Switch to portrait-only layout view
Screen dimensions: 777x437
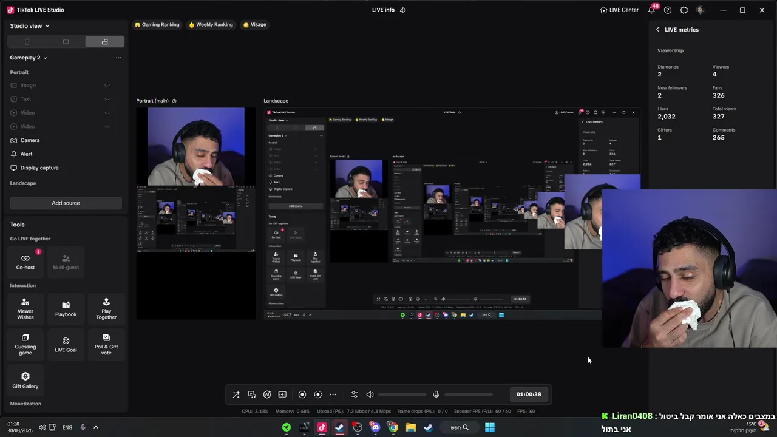click(x=27, y=42)
